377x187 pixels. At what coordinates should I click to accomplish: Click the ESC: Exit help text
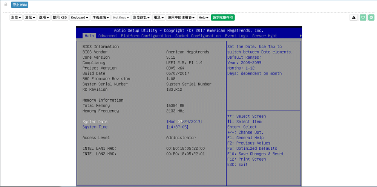coord(237,165)
